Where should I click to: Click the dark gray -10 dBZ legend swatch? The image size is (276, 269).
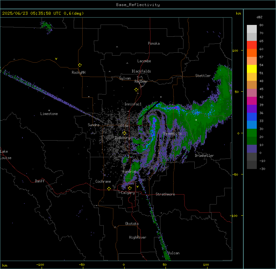[252, 165]
